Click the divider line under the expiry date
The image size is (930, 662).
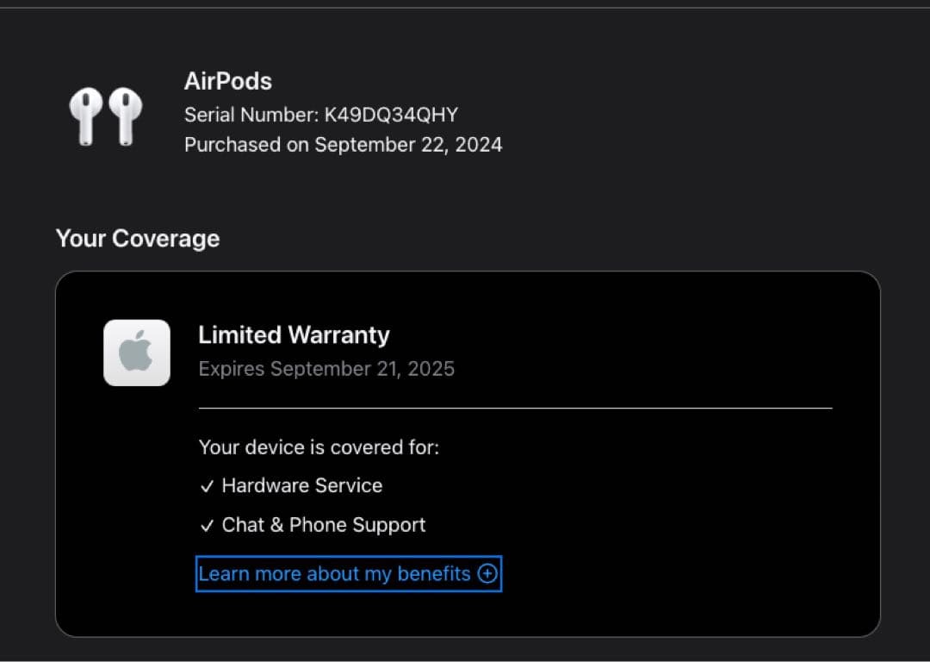pyautogui.click(x=516, y=405)
